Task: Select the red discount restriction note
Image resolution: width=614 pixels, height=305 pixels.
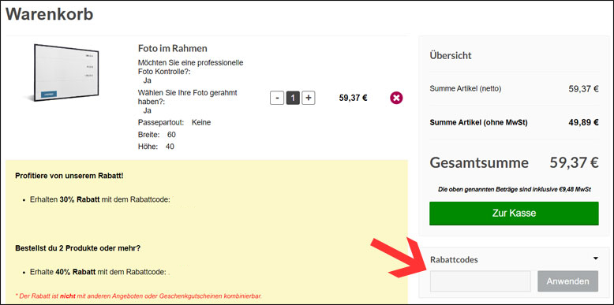Action: [138, 296]
